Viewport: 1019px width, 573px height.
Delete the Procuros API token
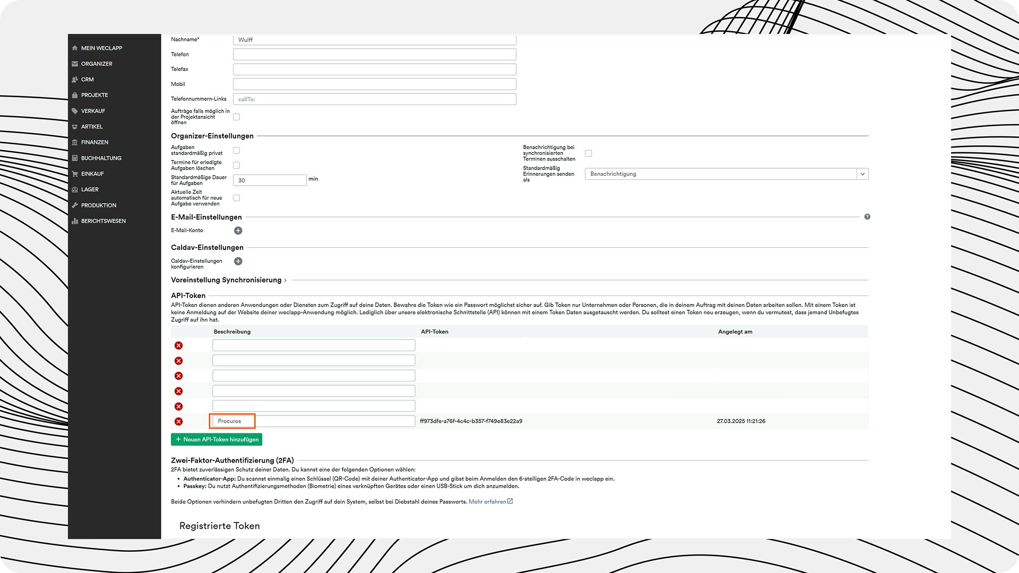tap(179, 421)
